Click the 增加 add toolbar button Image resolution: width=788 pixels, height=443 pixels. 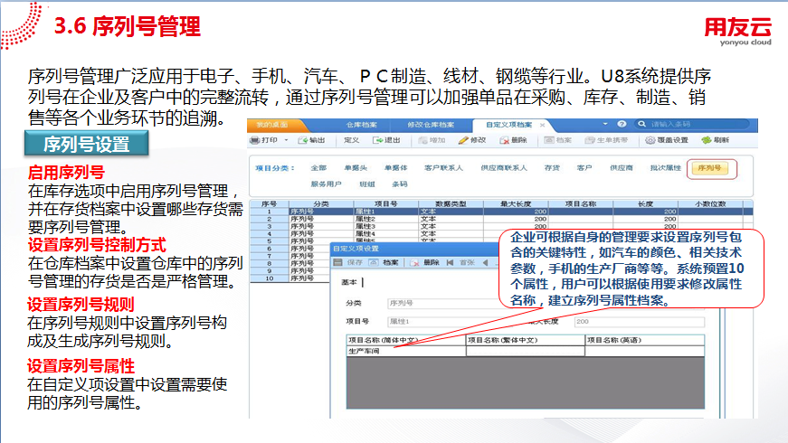[x=432, y=140]
